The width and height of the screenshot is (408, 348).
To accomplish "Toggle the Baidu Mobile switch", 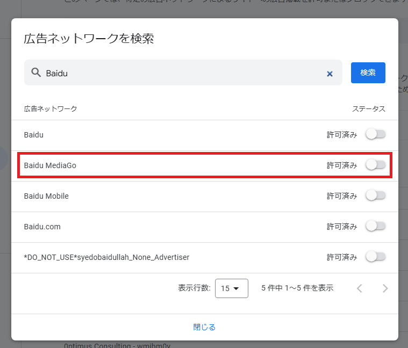I will click(375, 195).
